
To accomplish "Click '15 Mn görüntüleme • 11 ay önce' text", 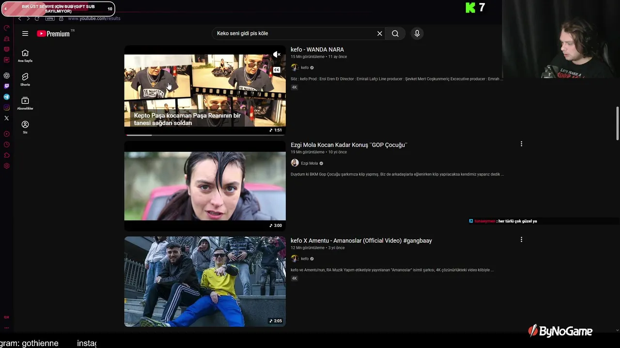I will point(319,57).
